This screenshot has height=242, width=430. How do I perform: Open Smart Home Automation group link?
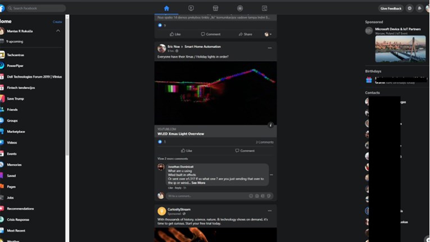(x=202, y=47)
